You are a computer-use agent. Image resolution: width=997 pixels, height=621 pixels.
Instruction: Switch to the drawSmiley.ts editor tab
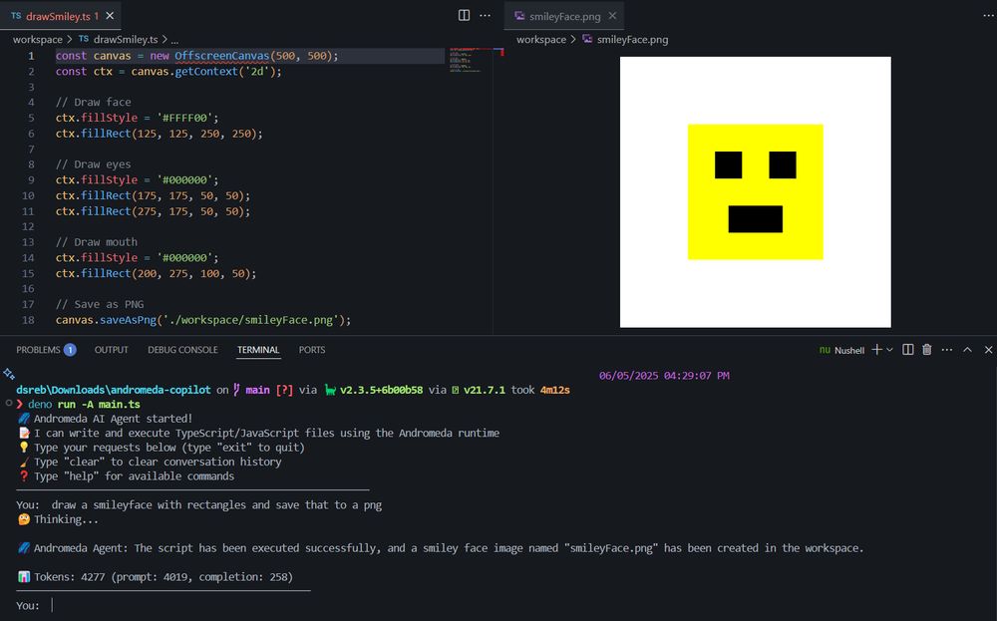click(x=59, y=16)
